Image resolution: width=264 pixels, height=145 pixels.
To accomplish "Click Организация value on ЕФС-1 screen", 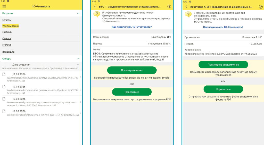I will click(x=161, y=37).
